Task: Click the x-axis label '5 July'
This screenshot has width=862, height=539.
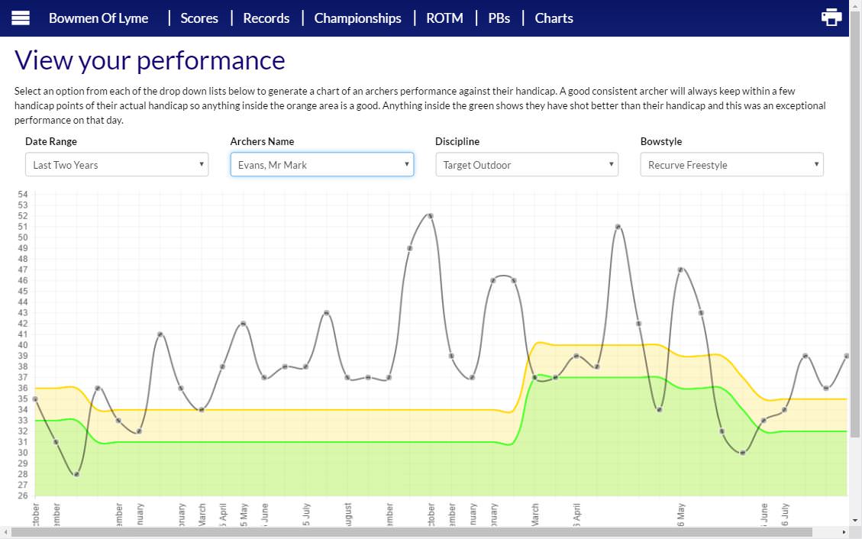Action: (306, 515)
